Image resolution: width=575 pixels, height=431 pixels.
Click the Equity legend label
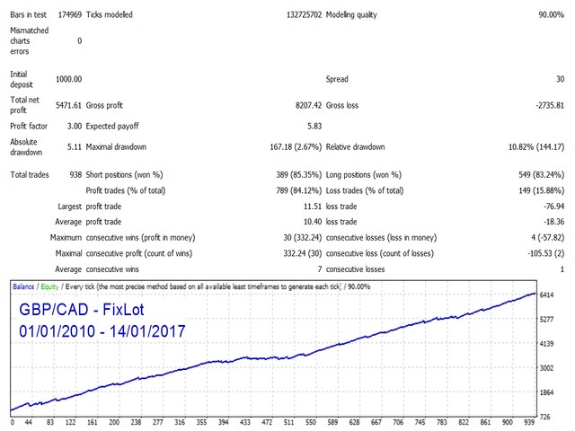point(50,286)
